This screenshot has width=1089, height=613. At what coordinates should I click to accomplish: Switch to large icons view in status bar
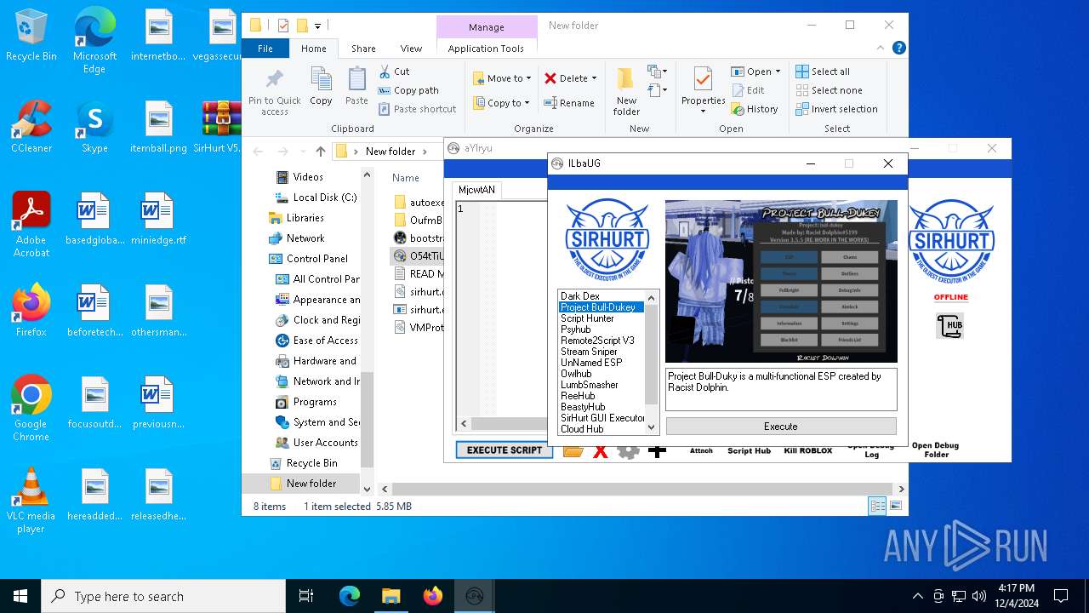[895, 506]
